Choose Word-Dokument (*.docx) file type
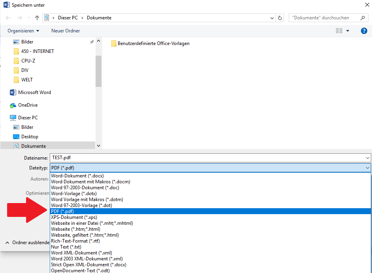This screenshot has height=273, width=372. pyautogui.click(x=210, y=176)
